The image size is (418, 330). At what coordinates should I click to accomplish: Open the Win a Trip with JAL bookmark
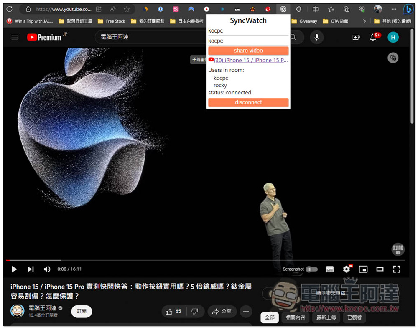pyautogui.click(x=30, y=21)
